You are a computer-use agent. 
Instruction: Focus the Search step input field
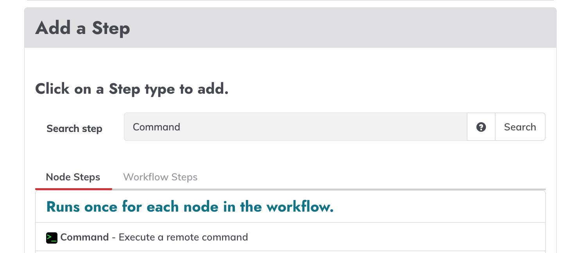click(296, 127)
